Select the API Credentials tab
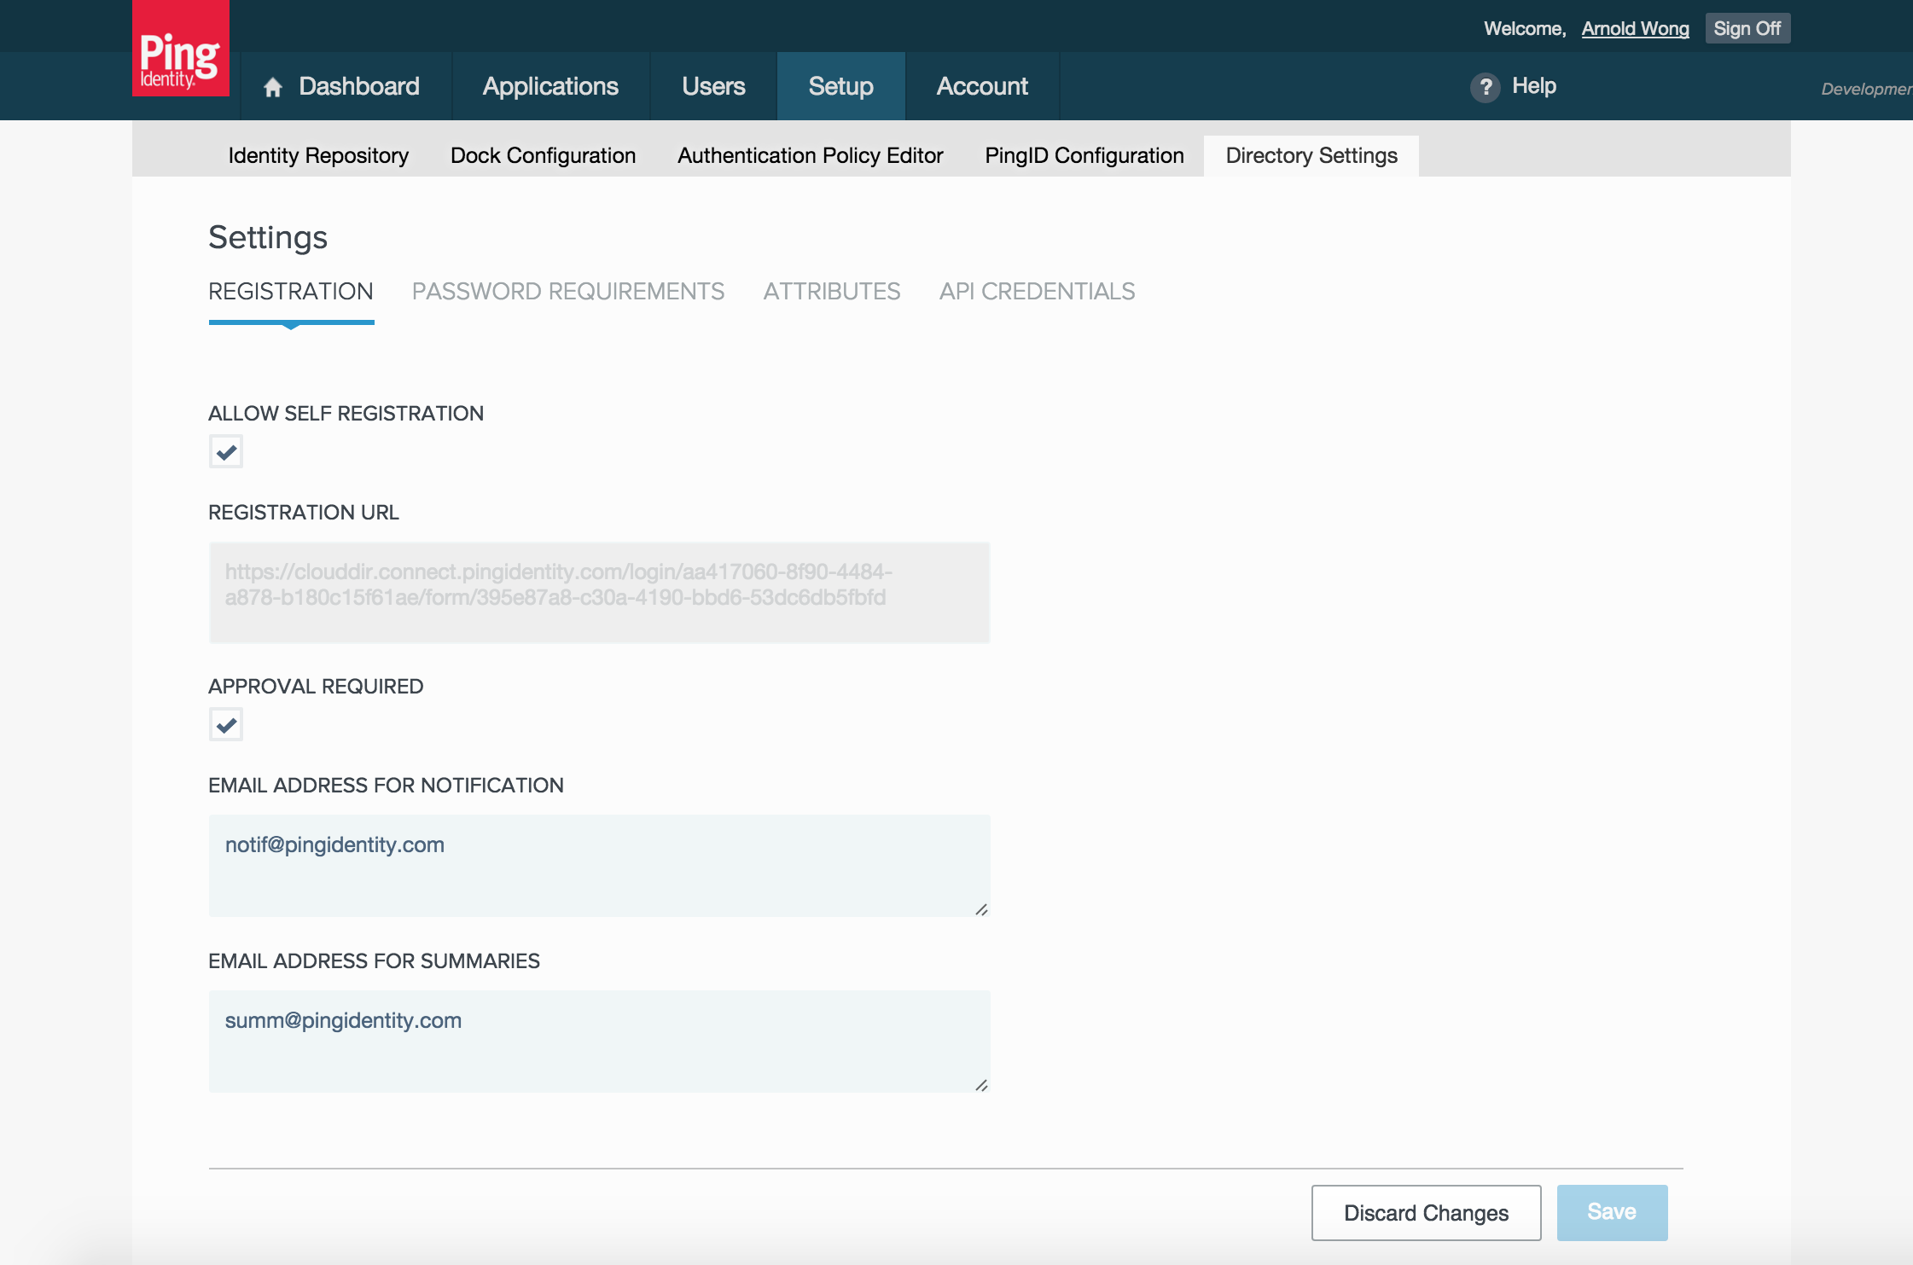1913x1265 pixels. 1037,292
